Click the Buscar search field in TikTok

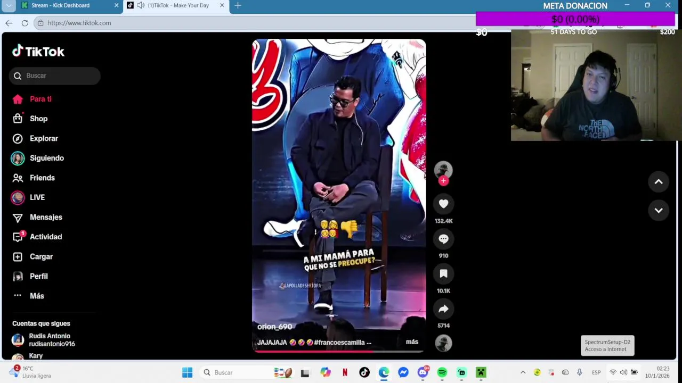54,76
